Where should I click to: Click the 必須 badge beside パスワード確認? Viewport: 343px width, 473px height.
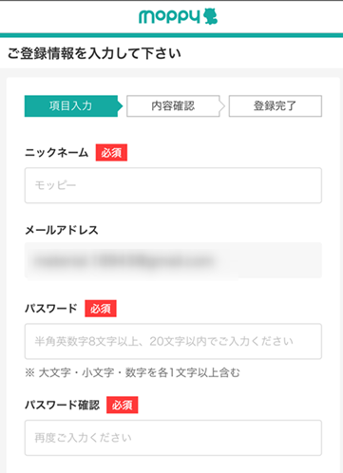123,405
